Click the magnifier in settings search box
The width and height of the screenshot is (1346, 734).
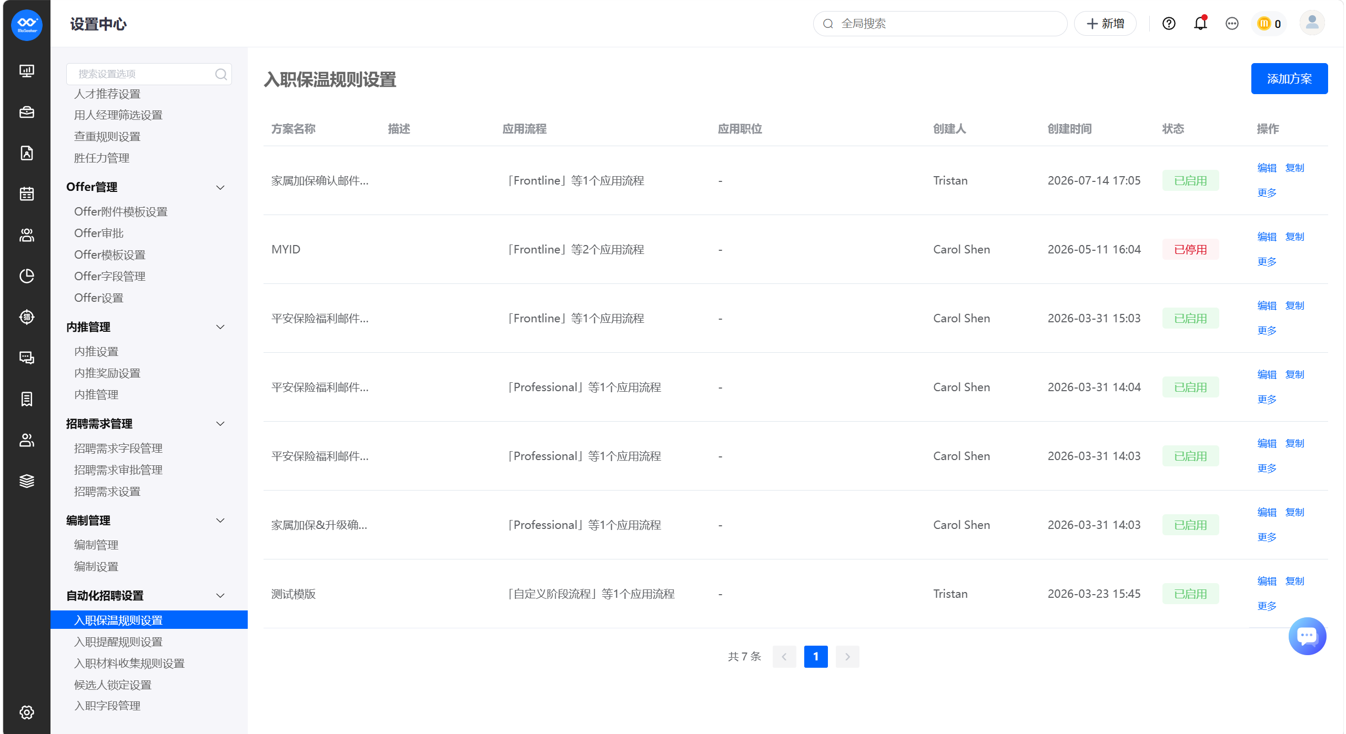click(221, 74)
